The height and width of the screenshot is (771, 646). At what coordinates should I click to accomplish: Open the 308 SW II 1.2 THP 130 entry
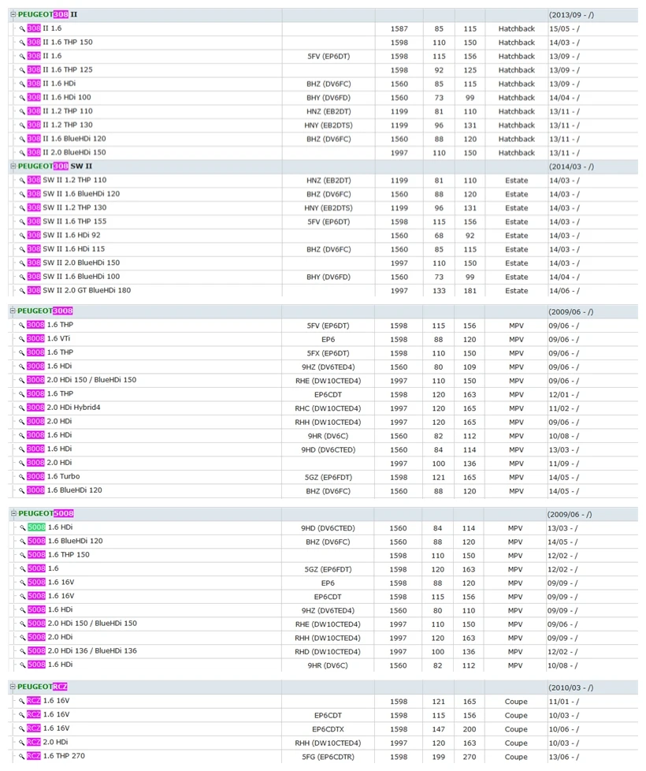click(x=67, y=207)
